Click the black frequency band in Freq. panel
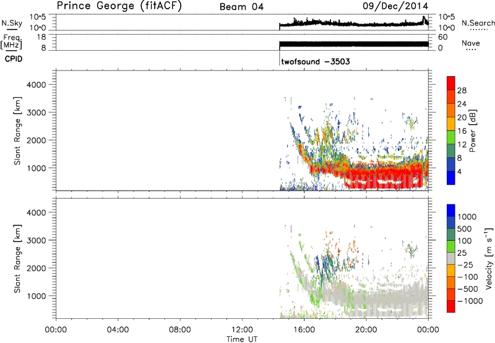This screenshot has width=495, height=343. click(354, 44)
